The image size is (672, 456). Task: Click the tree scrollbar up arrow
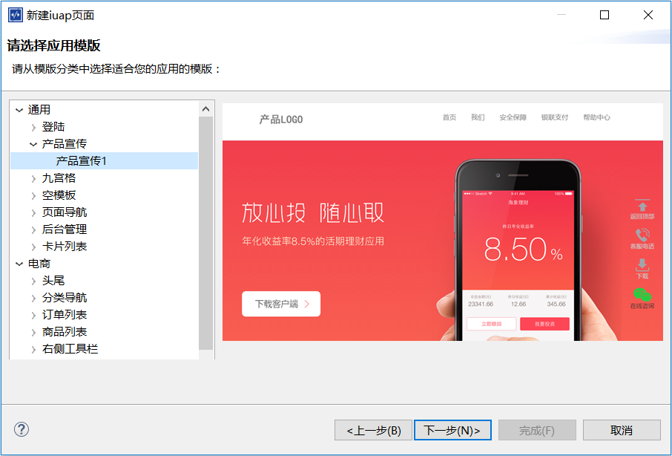[206, 108]
